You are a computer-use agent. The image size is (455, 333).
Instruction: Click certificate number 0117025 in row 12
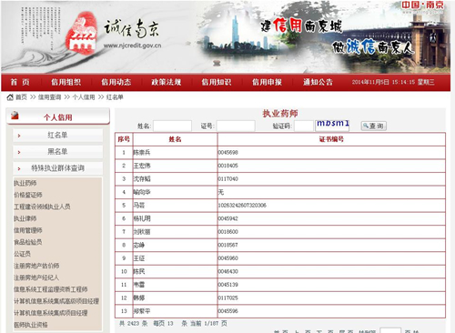(x=227, y=298)
